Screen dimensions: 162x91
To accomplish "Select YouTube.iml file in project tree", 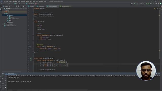I will (x=9, y=22).
